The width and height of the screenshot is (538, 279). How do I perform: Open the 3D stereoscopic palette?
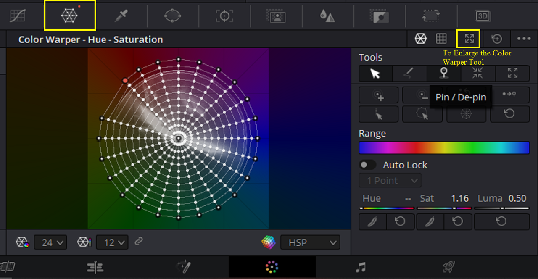(x=483, y=16)
